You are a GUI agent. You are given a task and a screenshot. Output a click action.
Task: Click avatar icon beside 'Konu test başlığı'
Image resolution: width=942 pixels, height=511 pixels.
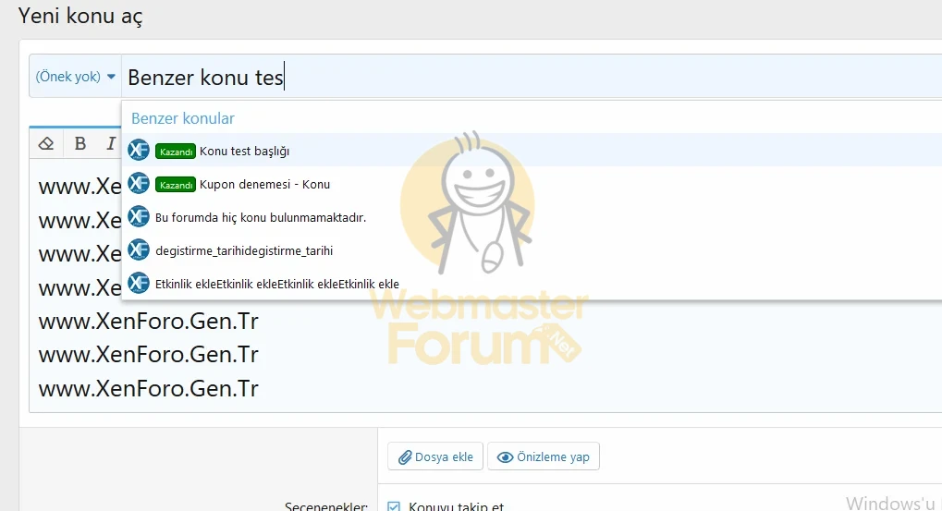pyautogui.click(x=139, y=151)
